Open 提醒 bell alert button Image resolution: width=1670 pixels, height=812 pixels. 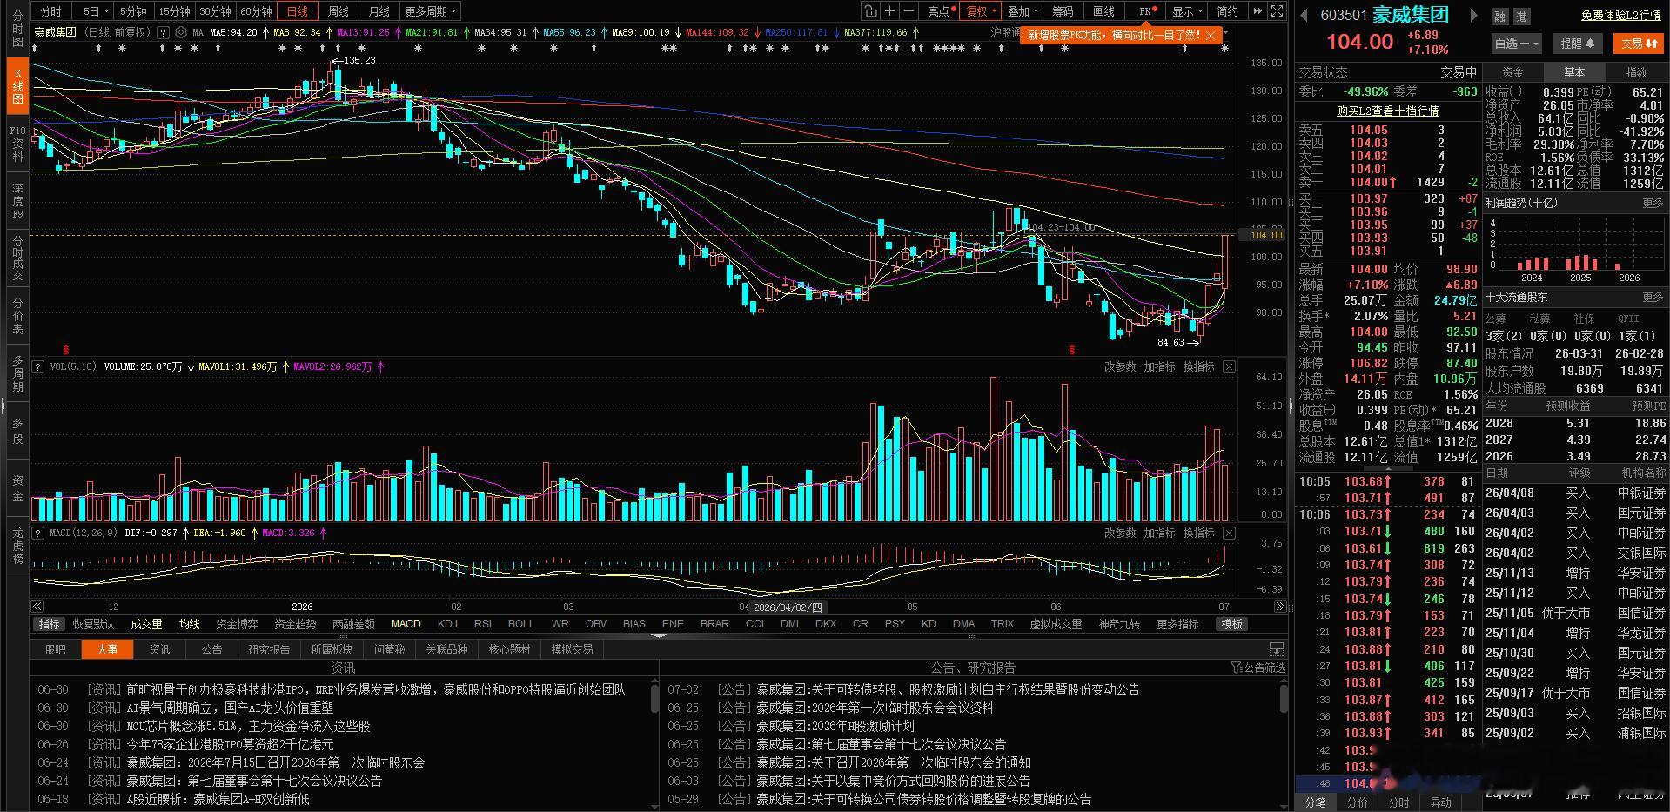click(1578, 43)
